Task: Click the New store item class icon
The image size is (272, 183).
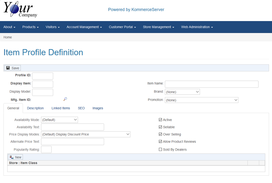Action: [11, 157]
